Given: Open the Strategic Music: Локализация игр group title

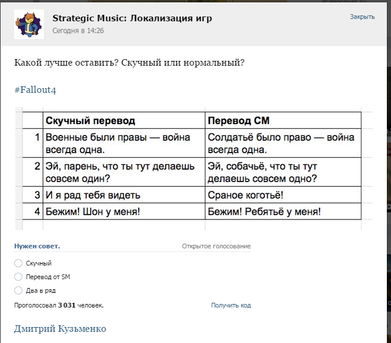Looking at the screenshot, I should pos(132,18).
